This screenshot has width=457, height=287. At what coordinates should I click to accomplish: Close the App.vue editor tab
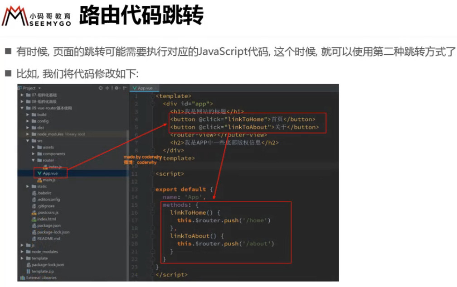coord(156,88)
